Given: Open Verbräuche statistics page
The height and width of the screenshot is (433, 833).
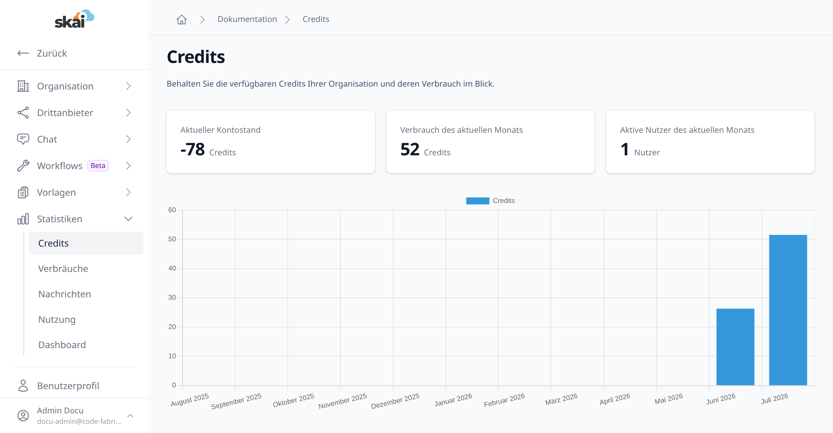Looking at the screenshot, I should (x=63, y=268).
